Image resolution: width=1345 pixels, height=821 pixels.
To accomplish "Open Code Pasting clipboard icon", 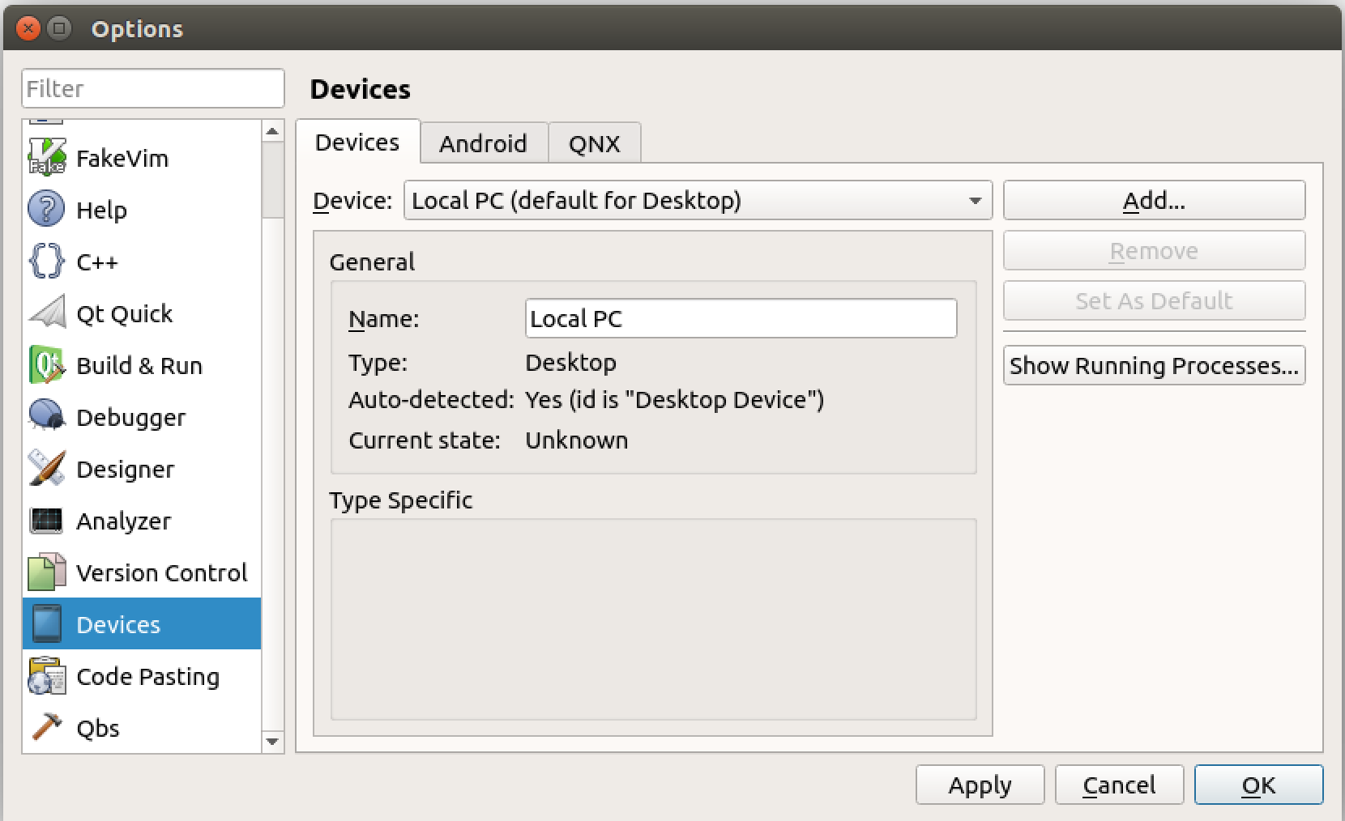I will (x=46, y=675).
